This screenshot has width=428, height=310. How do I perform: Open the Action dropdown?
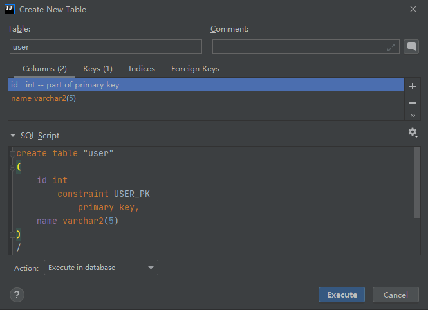pyautogui.click(x=101, y=268)
